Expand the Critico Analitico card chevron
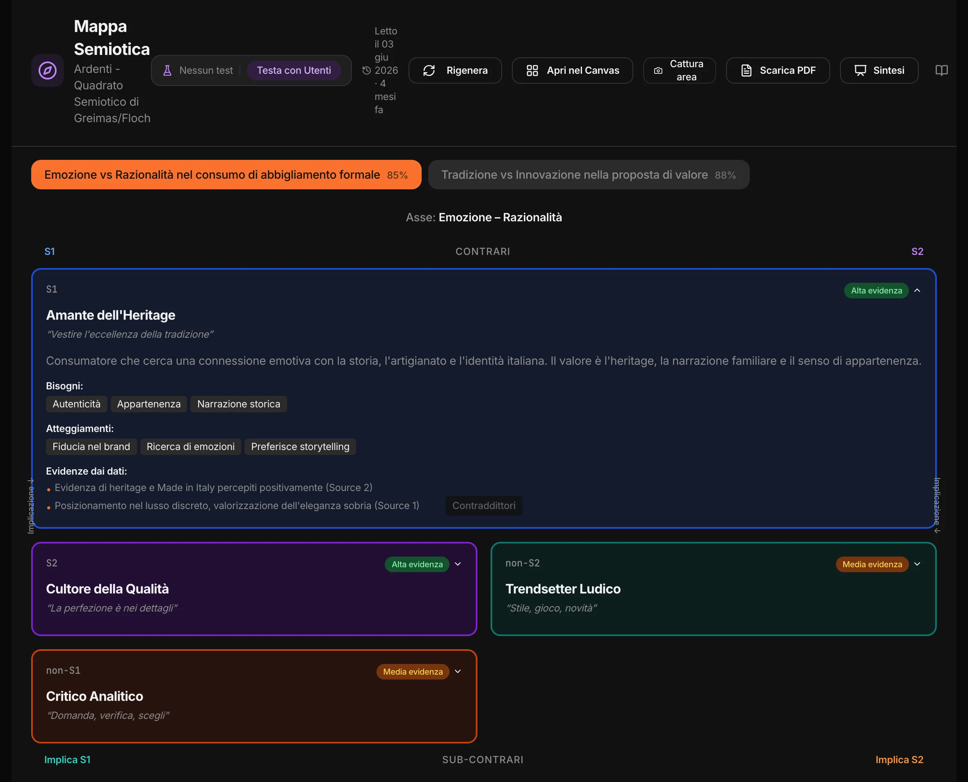The image size is (968, 782). 458,672
